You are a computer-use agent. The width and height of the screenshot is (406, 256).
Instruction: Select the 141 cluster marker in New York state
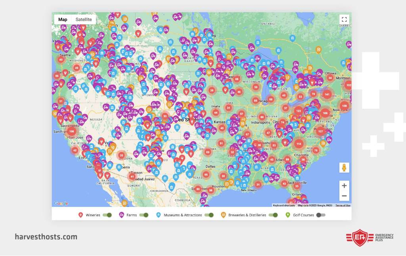[x=327, y=94]
